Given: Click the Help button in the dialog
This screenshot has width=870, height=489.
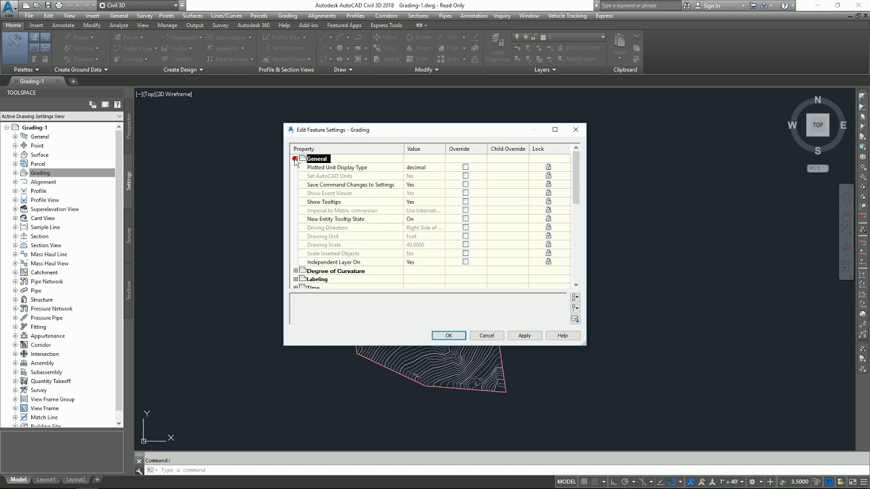Looking at the screenshot, I should tap(562, 336).
